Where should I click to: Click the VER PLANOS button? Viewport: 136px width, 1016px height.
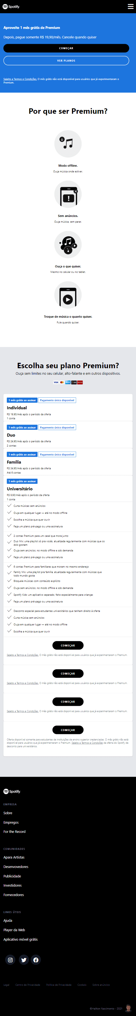[66, 61]
